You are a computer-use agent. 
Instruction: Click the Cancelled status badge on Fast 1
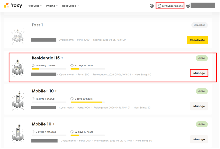click(x=199, y=25)
